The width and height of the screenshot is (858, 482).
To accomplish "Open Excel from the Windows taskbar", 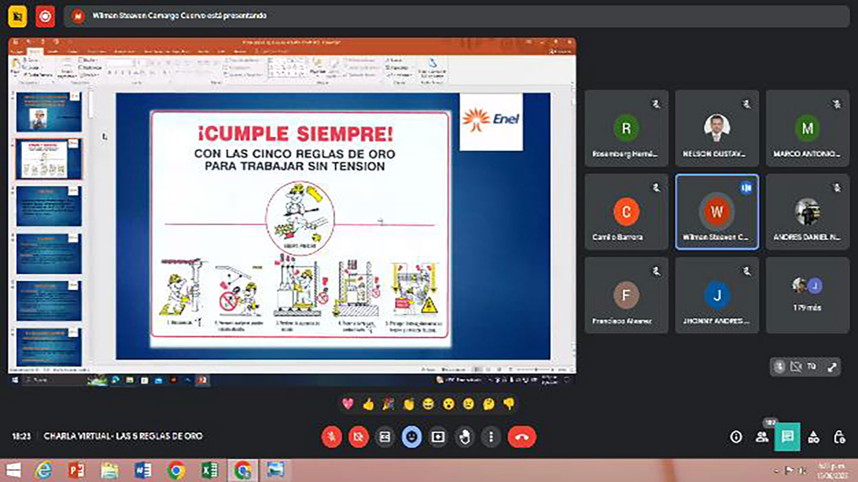I will (x=209, y=470).
